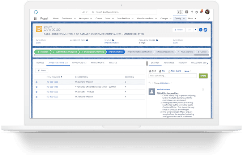Open the Kevin Crothers post options menu
The image size is (243, 155).
point(203,89)
